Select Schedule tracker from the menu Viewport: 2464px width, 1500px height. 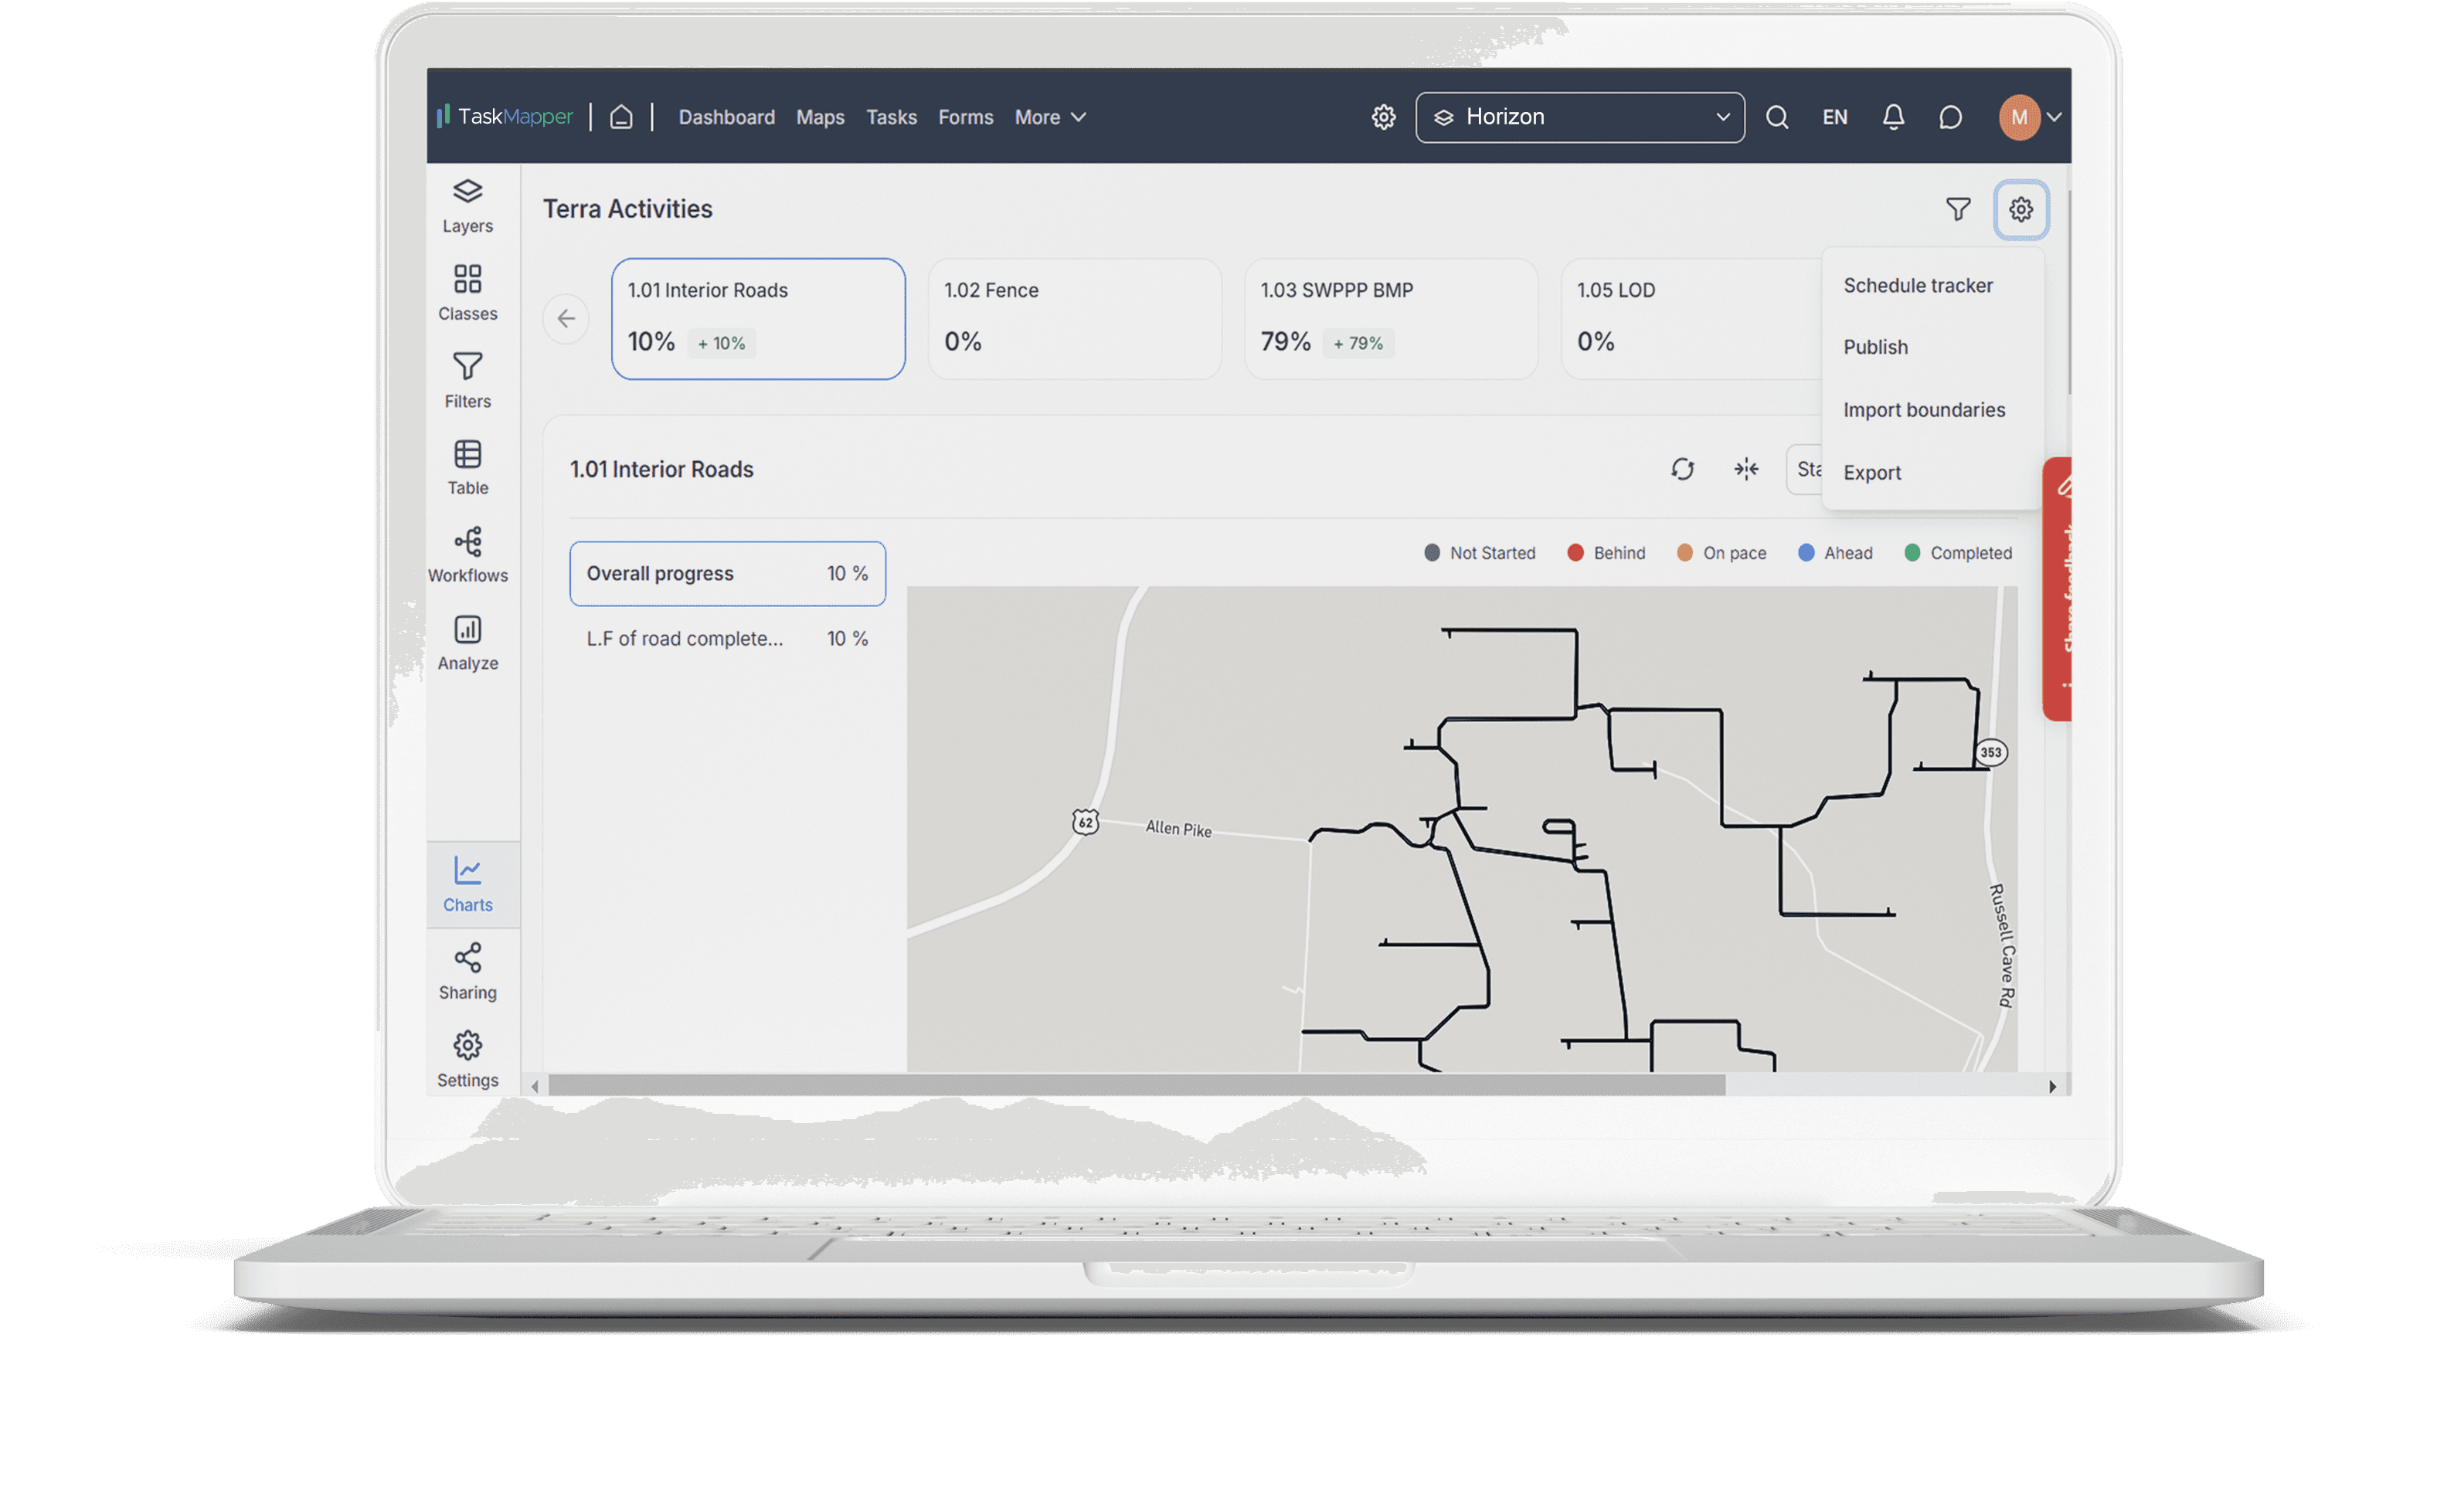point(1917,286)
